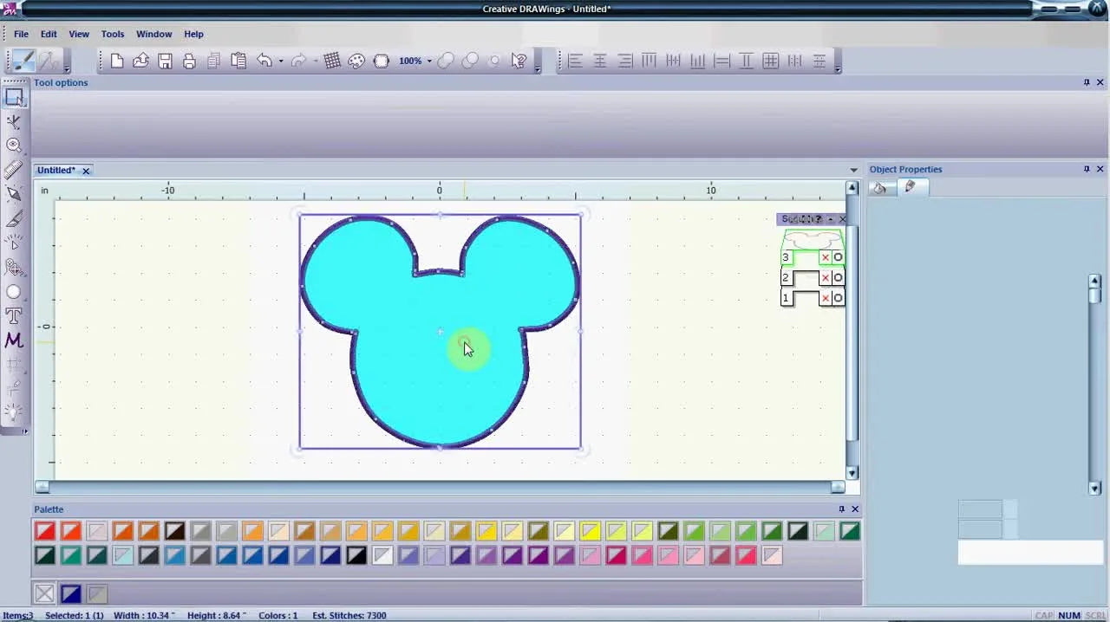This screenshot has width=1110, height=622.
Task: Pick the yellow thread color swatch
Action: click(591, 531)
